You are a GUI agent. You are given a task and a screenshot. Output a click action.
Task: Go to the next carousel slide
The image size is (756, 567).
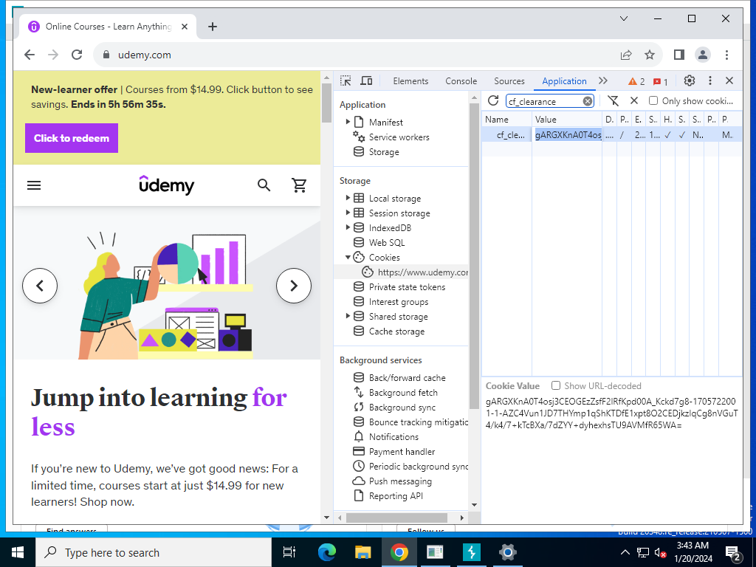(294, 286)
